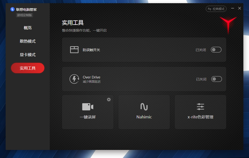Viewport: 249px width, 158px height.
Task: Open the 概览 overview tab
Action: point(28,28)
